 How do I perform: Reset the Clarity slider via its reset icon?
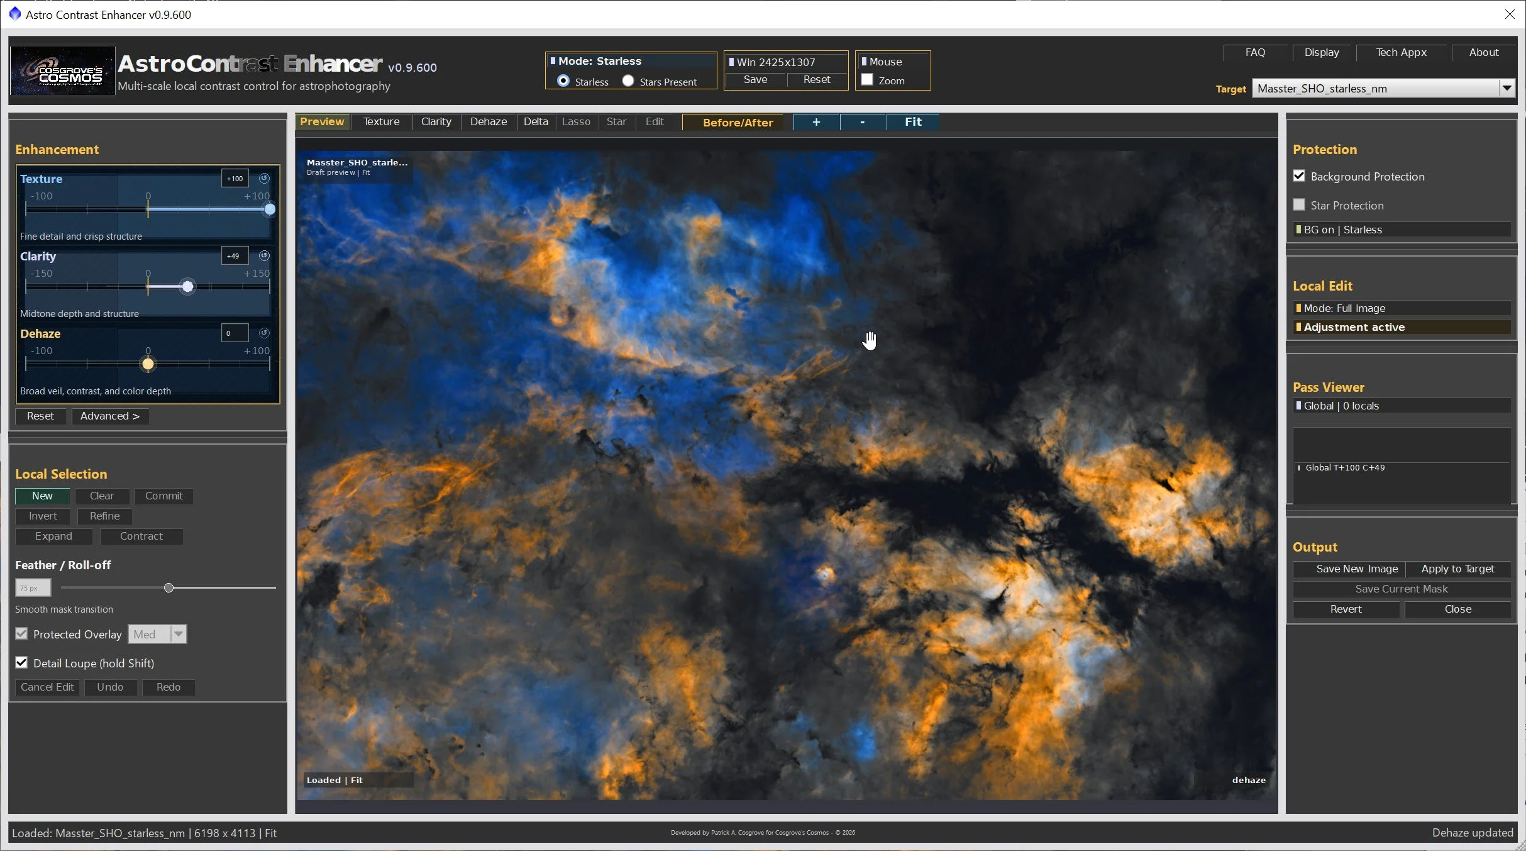click(264, 256)
